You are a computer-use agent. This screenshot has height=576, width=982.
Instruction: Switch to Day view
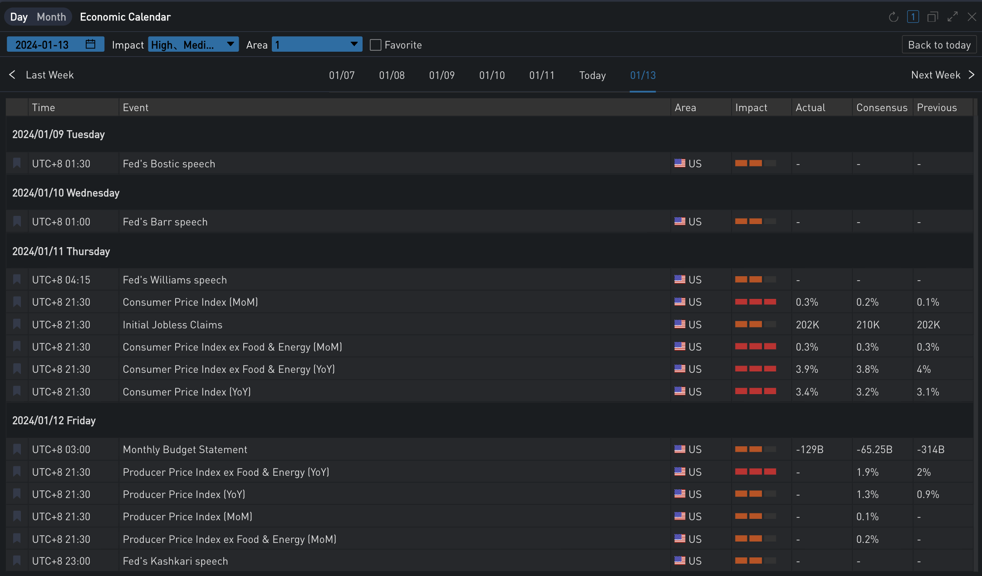(19, 17)
